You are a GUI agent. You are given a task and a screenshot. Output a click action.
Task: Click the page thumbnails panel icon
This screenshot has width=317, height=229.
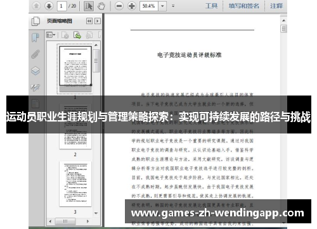tap(36, 21)
